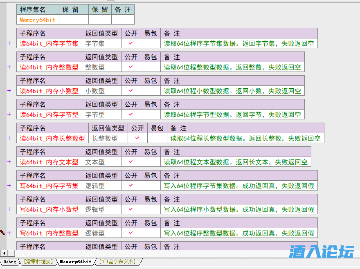The height and width of the screenshot is (269, 360).
Task: Switch to the Debug tab
Action: pyautogui.click(x=9, y=262)
